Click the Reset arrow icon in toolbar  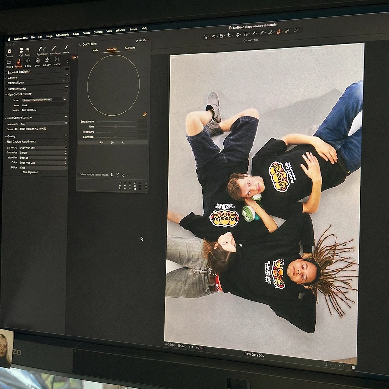[28, 50]
